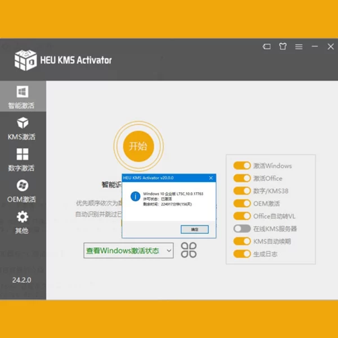Click the version number 24.2.0
338x338 pixels.
tap(22, 280)
